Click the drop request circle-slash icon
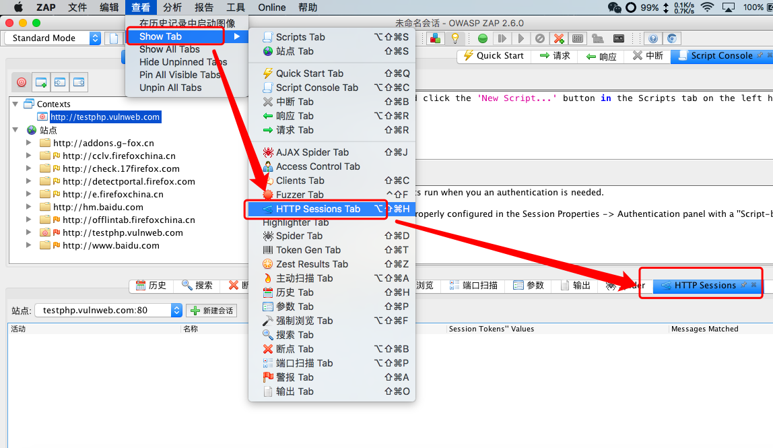Image resolution: width=773 pixels, height=448 pixels. pyautogui.click(x=540, y=38)
